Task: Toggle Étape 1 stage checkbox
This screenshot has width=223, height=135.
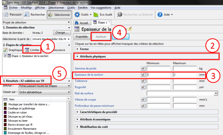Action: click(x=5, y=56)
